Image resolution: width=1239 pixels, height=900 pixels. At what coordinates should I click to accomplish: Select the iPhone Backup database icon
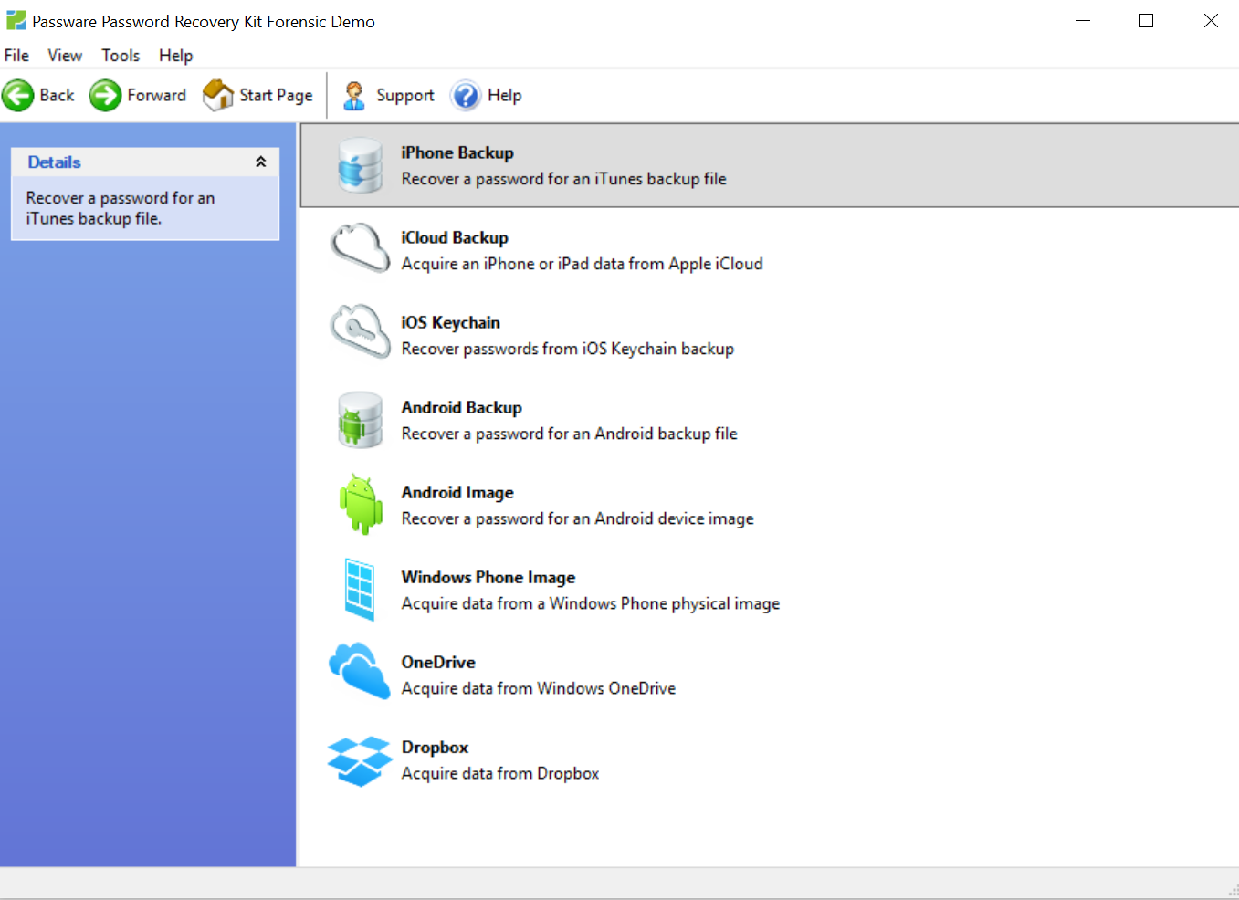(360, 165)
